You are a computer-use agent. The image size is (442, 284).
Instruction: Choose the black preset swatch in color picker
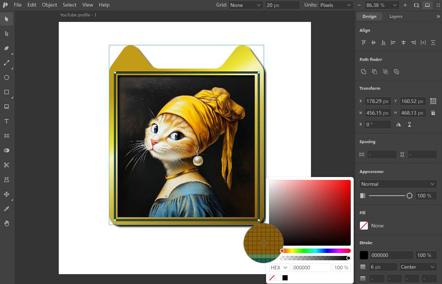(x=285, y=278)
